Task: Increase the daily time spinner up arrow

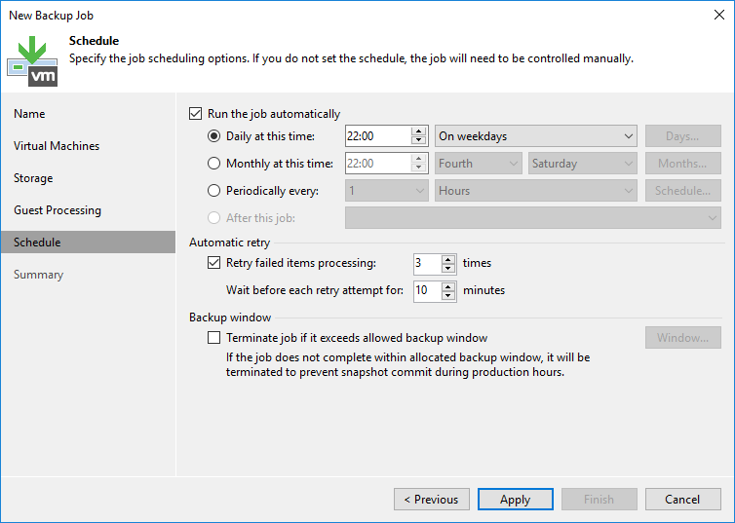Action: (419, 131)
